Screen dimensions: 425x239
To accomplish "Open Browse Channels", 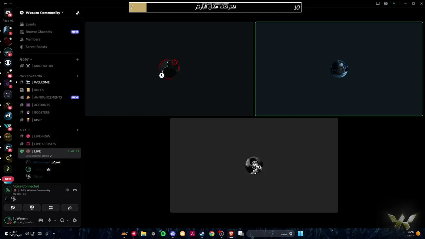I will (x=49, y=32).
